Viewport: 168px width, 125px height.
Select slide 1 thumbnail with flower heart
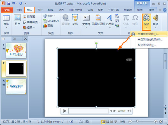16,51
